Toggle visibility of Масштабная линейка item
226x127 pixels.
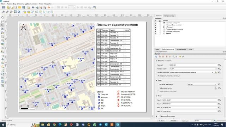click(155, 25)
